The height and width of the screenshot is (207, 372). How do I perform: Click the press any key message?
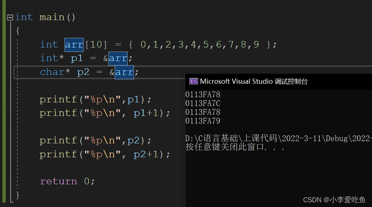click(235, 147)
